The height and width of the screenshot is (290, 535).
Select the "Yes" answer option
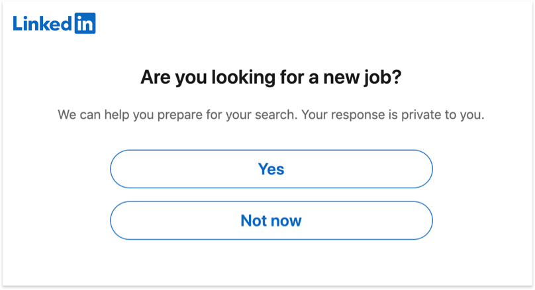pos(271,168)
